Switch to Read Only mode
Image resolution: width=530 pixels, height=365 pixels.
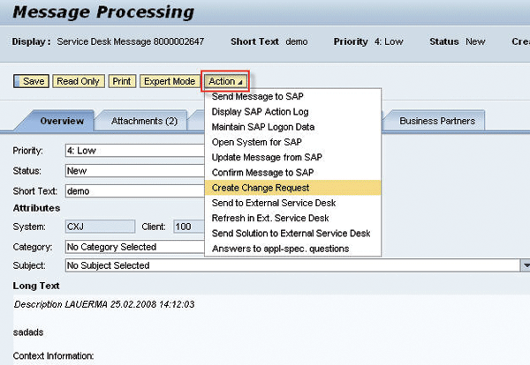coord(78,81)
